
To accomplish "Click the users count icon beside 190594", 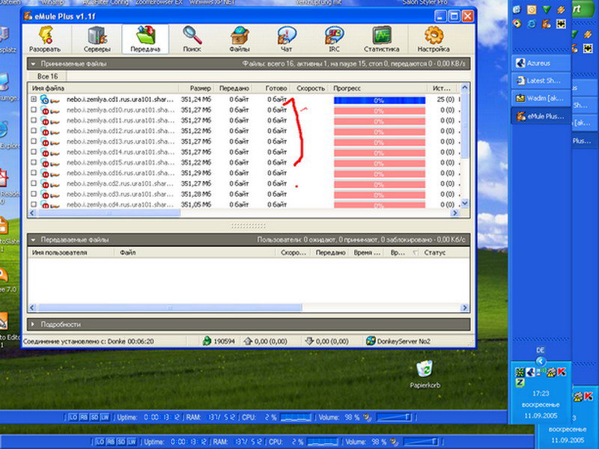I will click(x=207, y=341).
